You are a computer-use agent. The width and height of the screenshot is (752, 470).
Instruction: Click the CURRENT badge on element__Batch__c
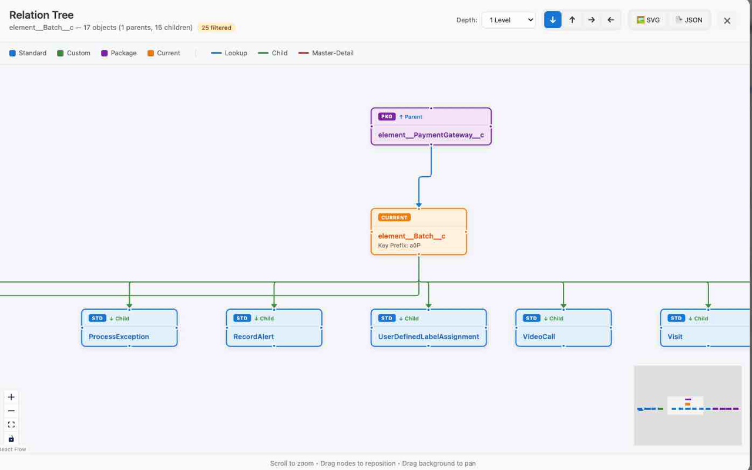click(394, 217)
